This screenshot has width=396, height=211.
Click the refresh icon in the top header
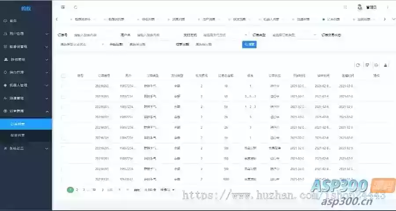pos(76,7)
